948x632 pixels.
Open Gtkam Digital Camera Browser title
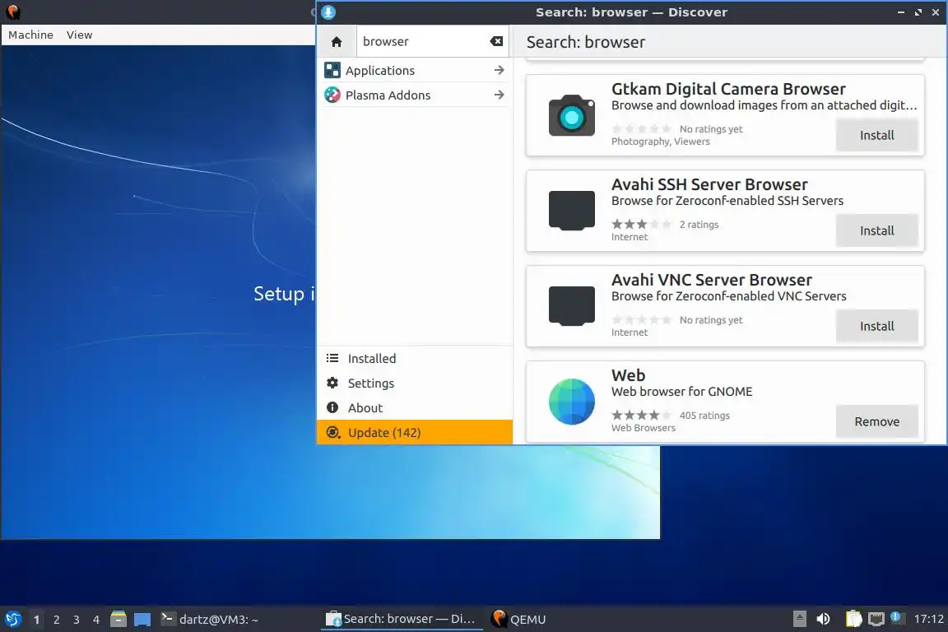pyautogui.click(x=728, y=89)
